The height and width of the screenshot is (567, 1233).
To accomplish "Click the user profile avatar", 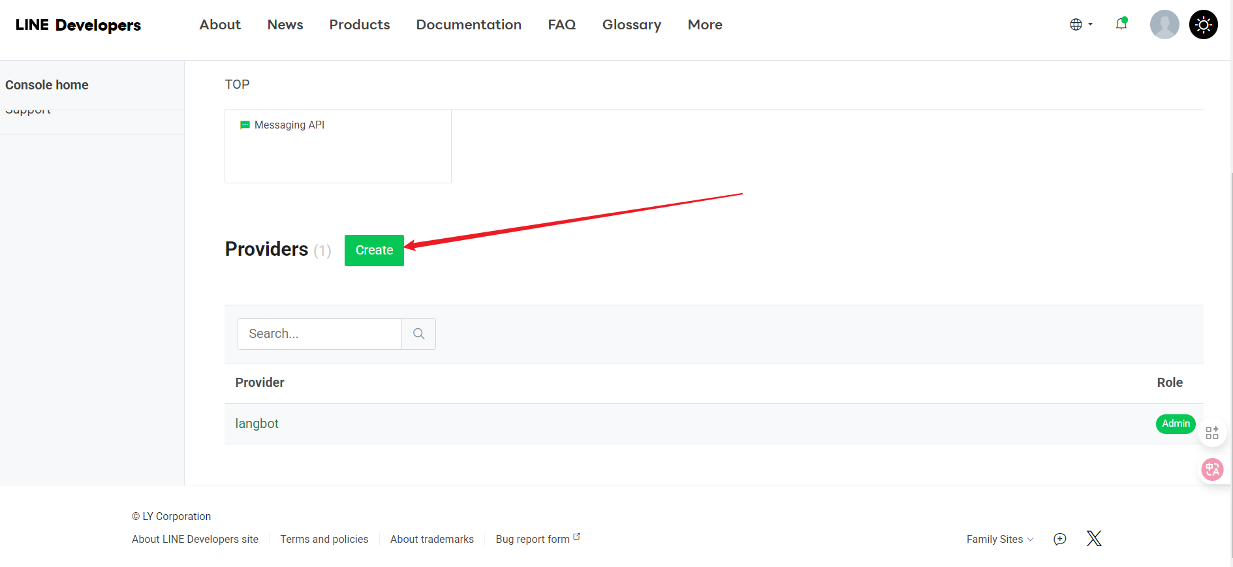I will point(1164,25).
